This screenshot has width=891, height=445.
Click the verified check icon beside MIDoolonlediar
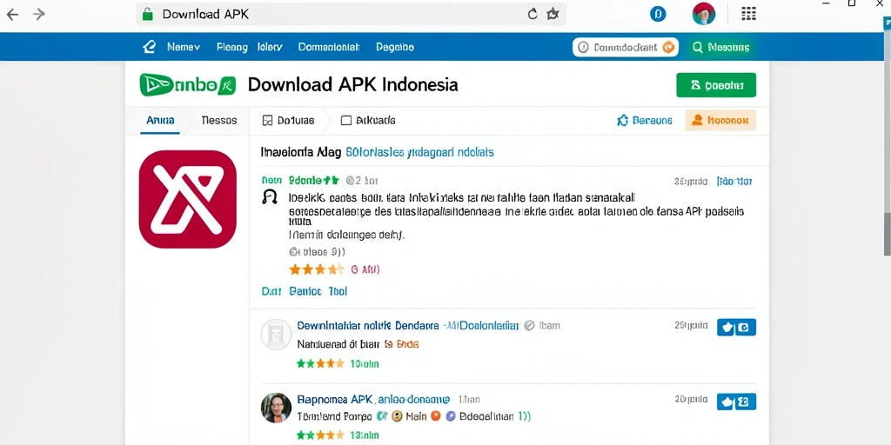click(x=529, y=326)
